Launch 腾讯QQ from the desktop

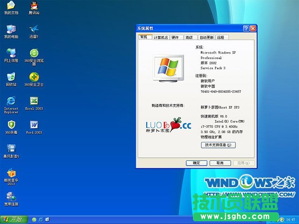coord(34,7)
